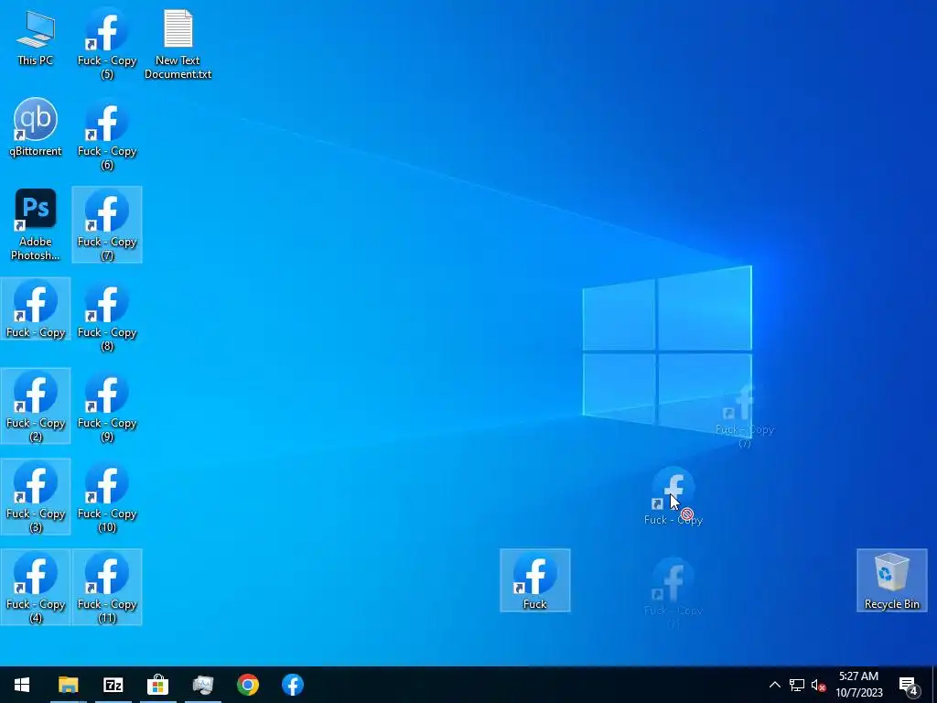Select the Recycle Bin icon
Image resolution: width=937 pixels, height=703 pixels.
click(x=891, y=580)
